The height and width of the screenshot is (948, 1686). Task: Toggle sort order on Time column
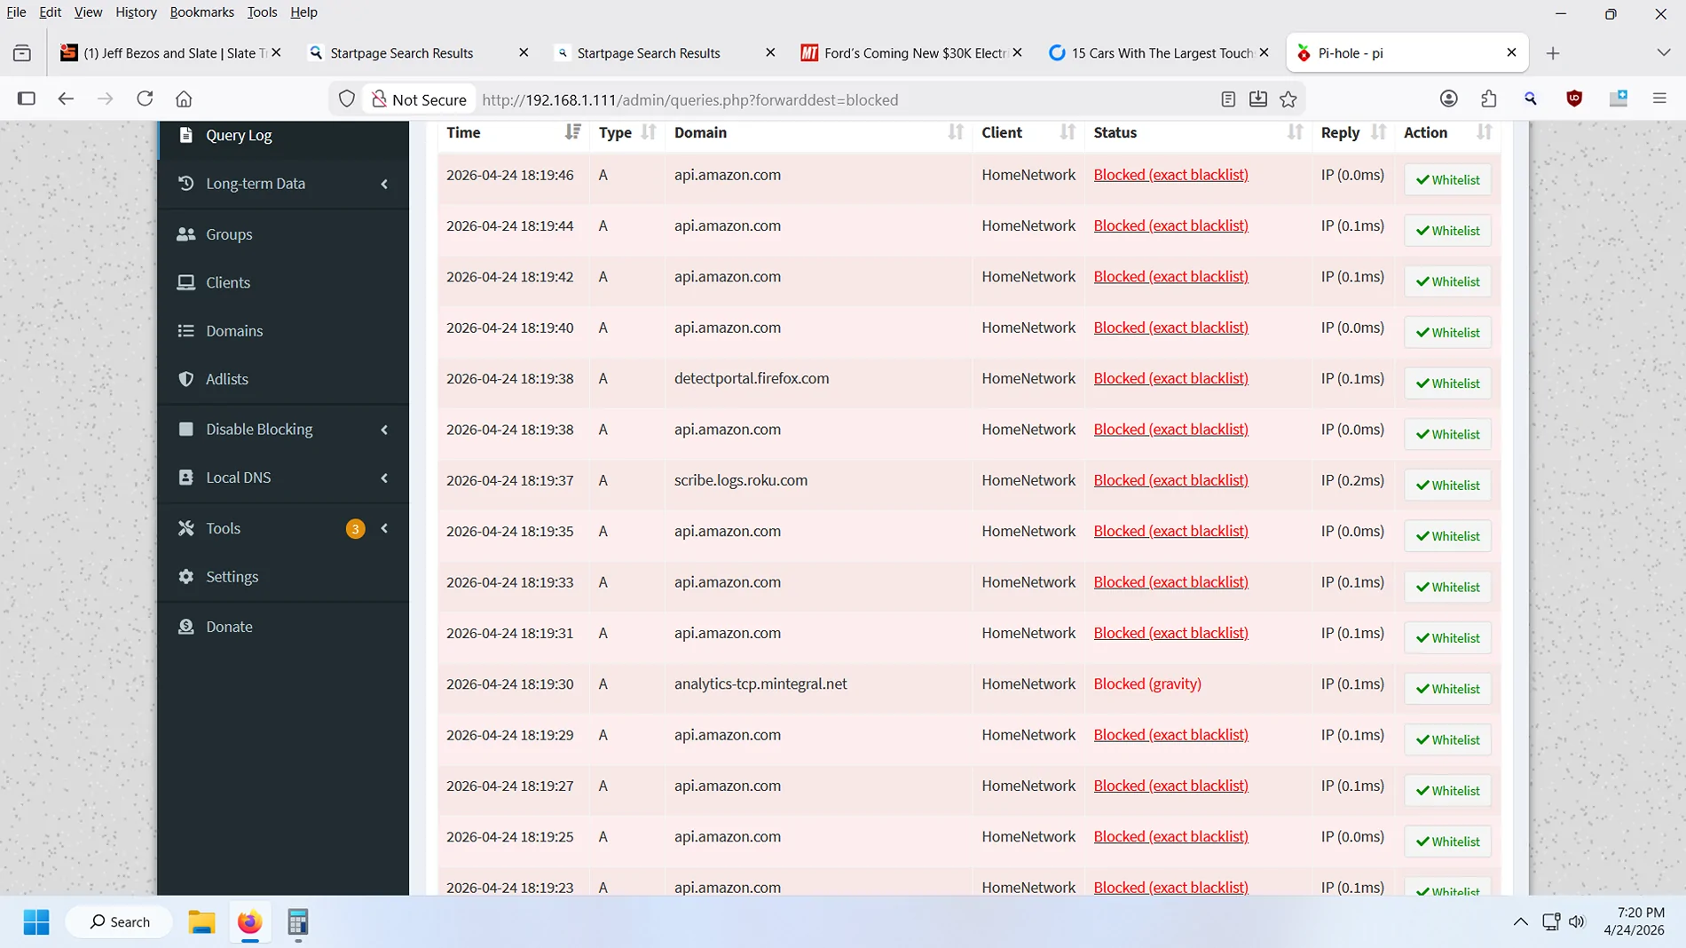click(x=571, y=132)
